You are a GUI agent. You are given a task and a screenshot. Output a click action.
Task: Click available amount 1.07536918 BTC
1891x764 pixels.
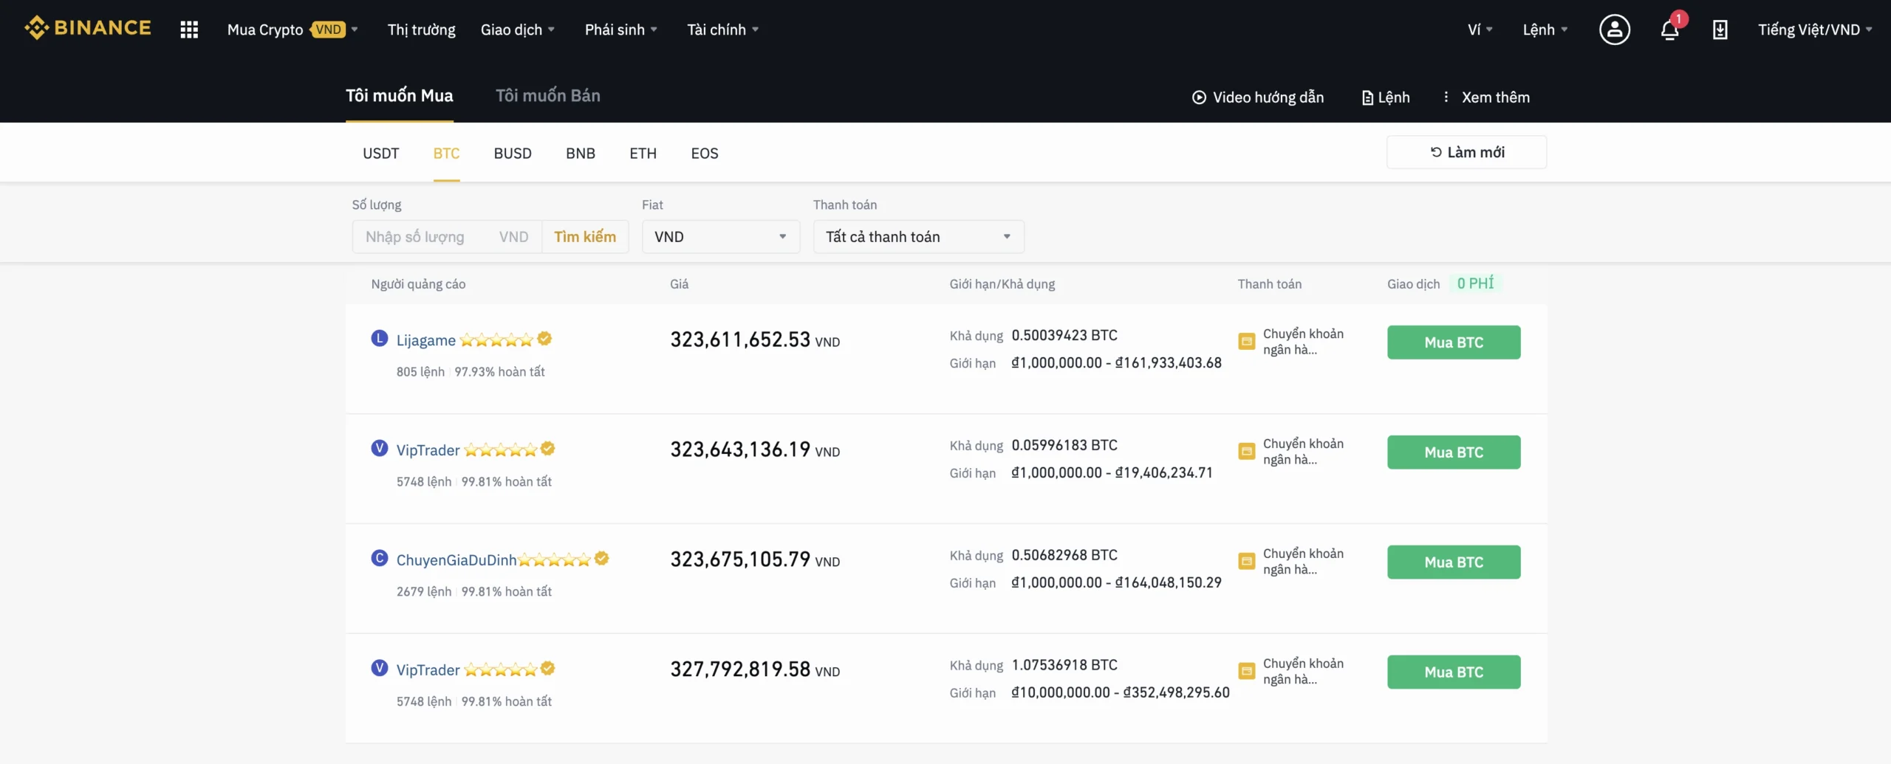[x=1064, y=665]
